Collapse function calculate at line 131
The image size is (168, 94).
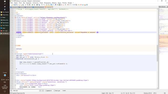coord(15,59)
